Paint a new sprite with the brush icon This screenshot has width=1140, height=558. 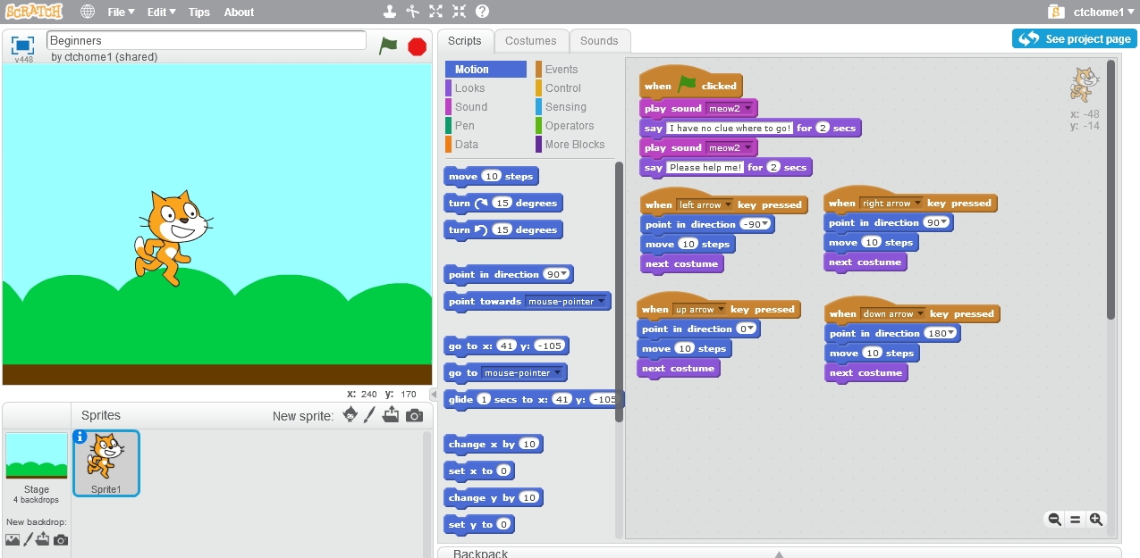click(x=370, y=414)
